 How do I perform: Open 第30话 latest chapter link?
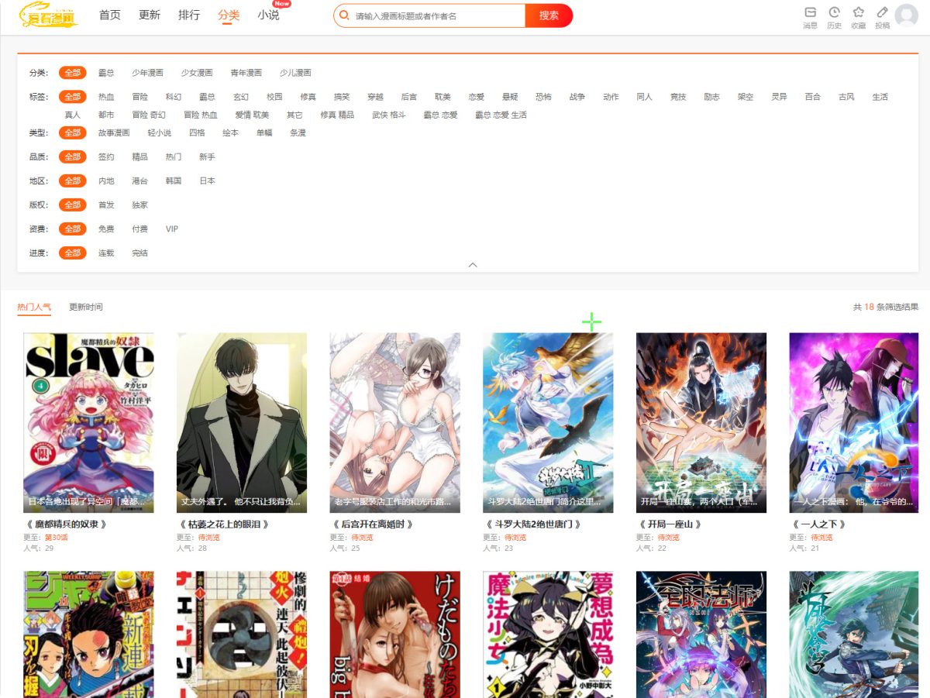pyautogui.click(x=56, y=538)
